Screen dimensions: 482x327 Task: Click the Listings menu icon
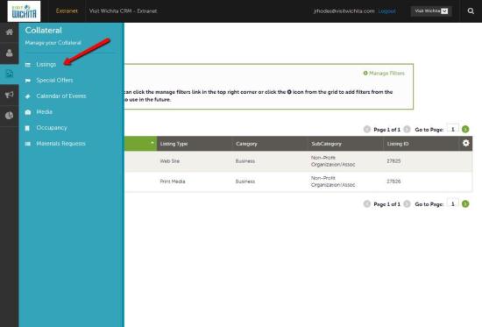(28, 65)
